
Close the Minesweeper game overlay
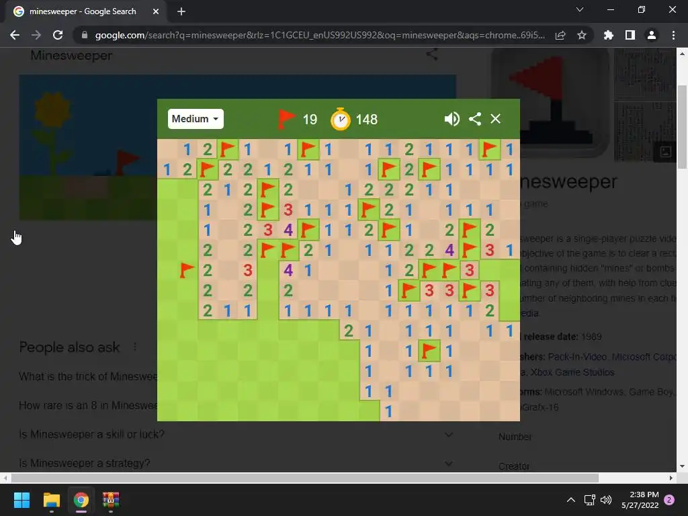(x=495, y=119)
